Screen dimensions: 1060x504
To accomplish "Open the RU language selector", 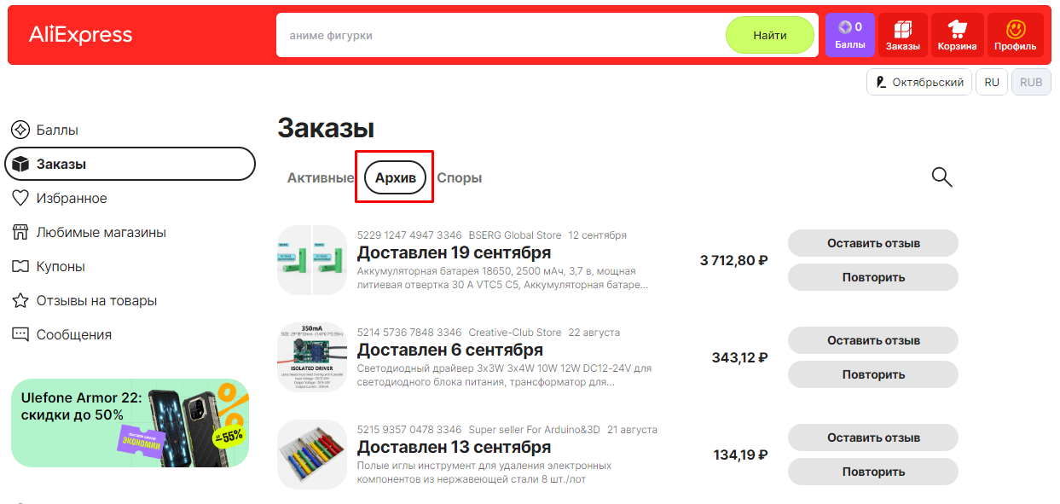I will (992, 83).
